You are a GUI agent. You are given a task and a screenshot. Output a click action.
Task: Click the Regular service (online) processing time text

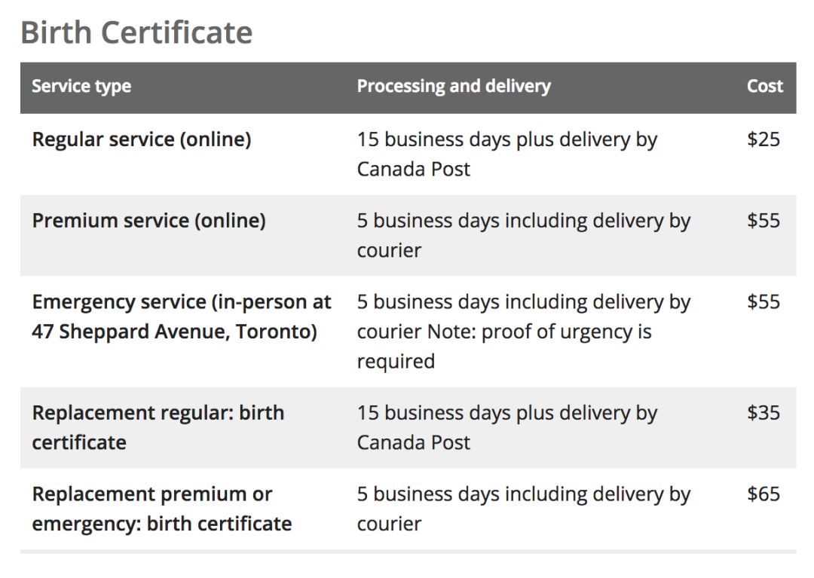[506, 154]
